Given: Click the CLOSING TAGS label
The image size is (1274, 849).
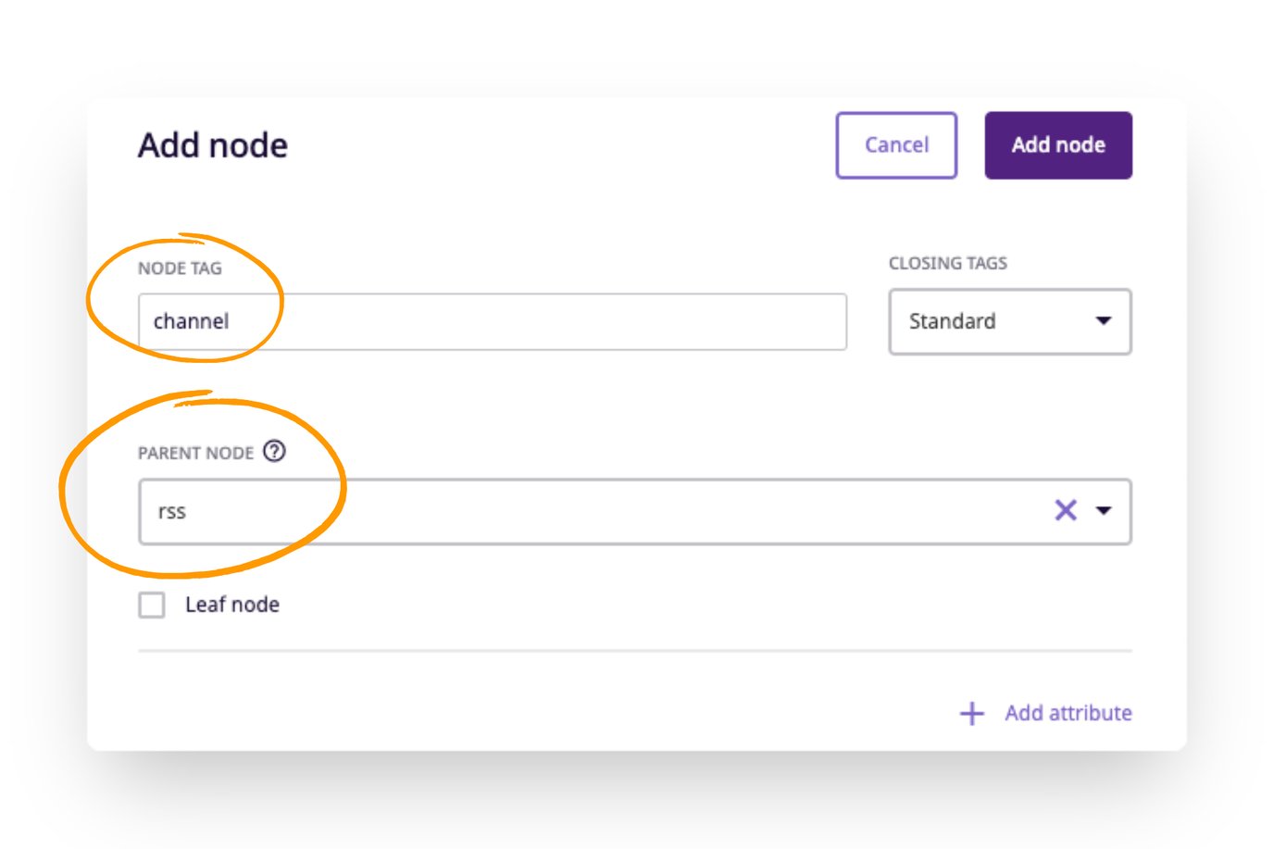Looking at the screenshot, I should tap(948, 263).
